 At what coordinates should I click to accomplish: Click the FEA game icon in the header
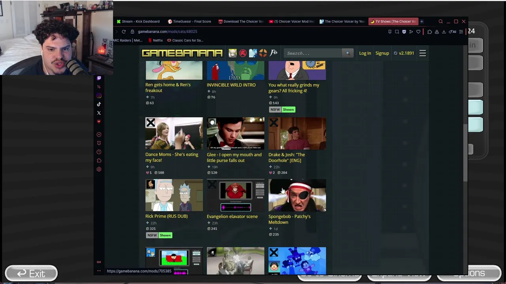[x=274, y=53]
